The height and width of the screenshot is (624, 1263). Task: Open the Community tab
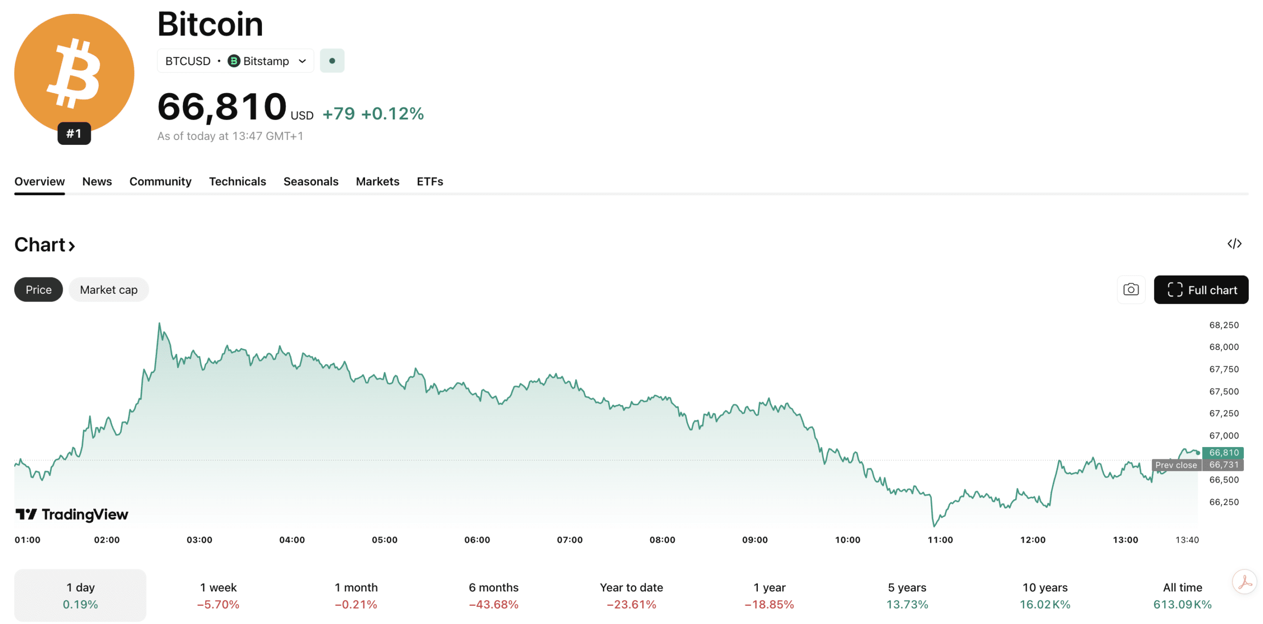point(160,181)
